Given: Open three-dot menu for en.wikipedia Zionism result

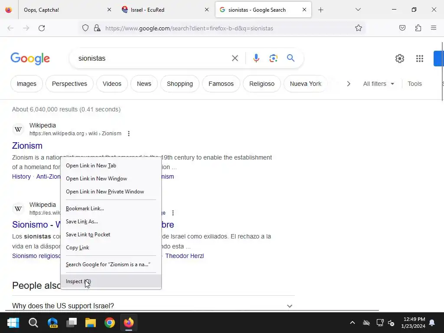Looking at the screenshot, I should 128,134.
